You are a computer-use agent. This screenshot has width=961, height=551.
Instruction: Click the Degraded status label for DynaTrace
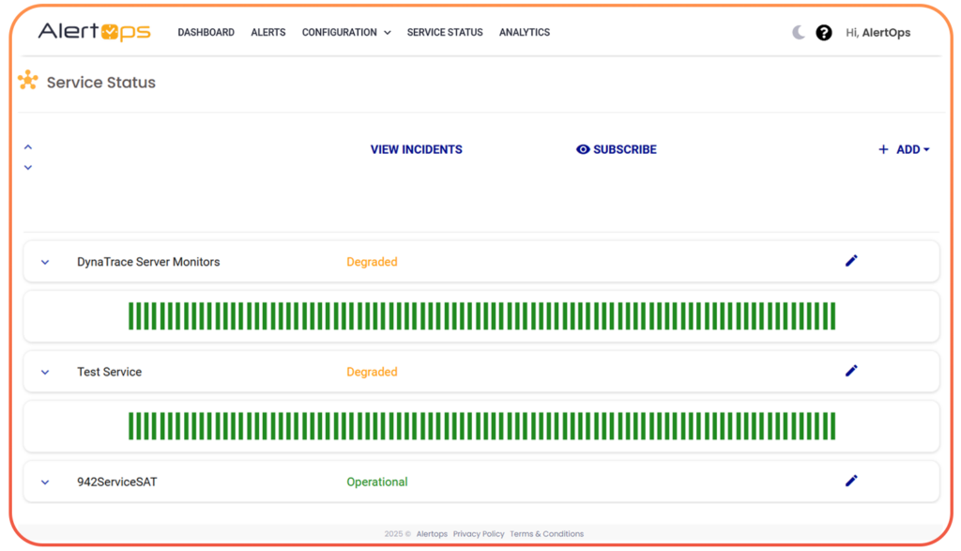pos(372,261)
